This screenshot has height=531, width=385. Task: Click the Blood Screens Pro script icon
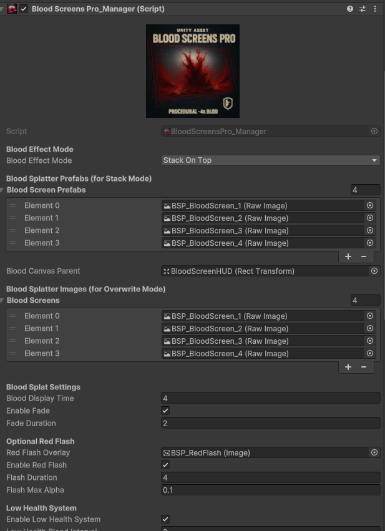click(12, 9)
